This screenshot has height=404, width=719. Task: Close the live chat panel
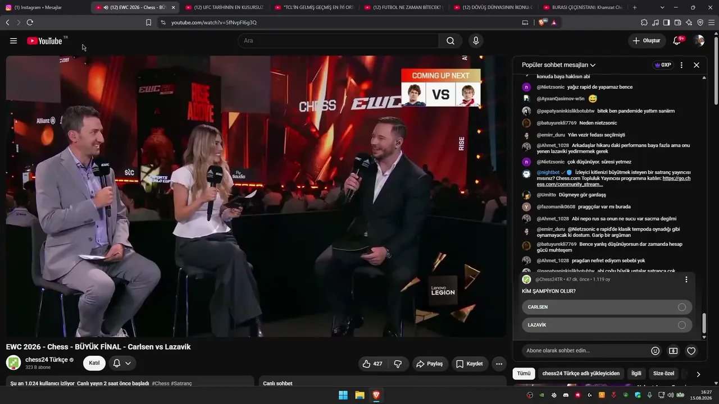[697, 65]
